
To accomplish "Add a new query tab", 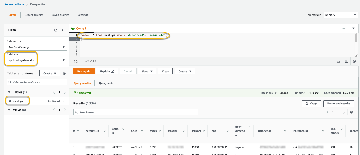I will tap(344, 28).
